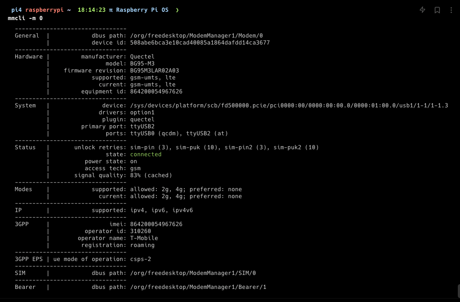The height and width of the screenshot is (302, 460).
Task: Click the 'General' section label
Action: (27, 36)
